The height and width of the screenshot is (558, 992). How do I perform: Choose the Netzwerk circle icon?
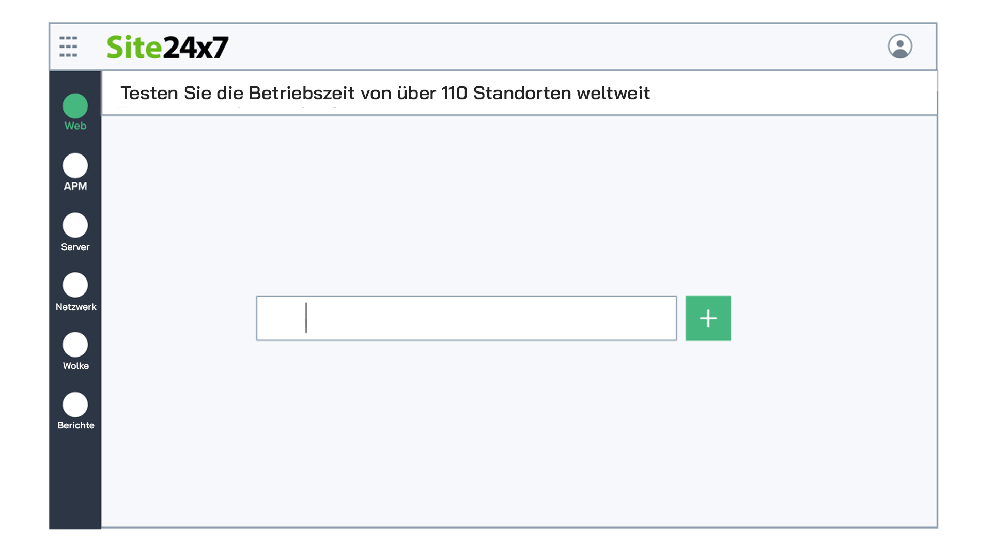click(x=75, y=285)
